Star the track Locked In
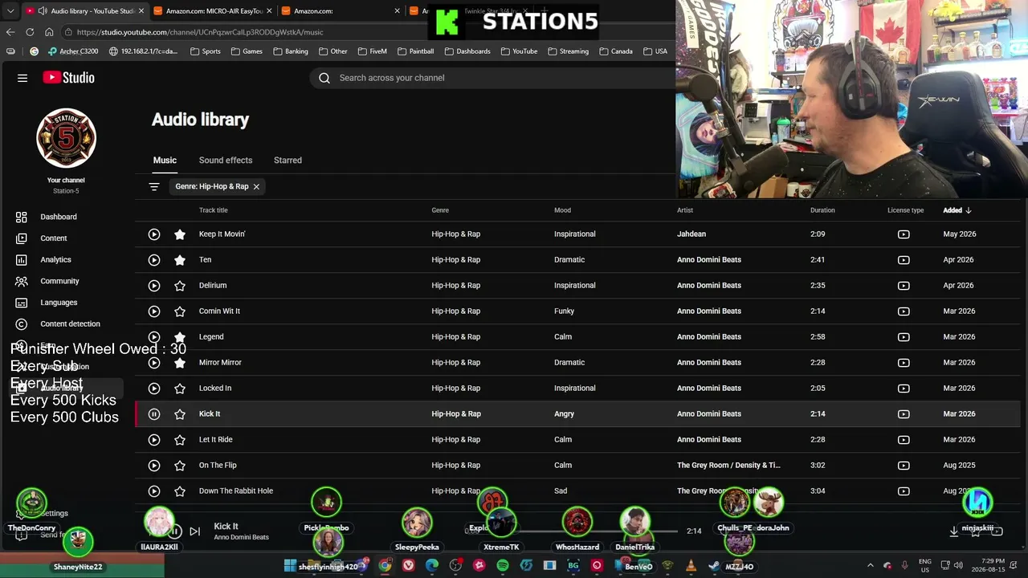This screenshot has height=578, width=1028. [180, 389]
